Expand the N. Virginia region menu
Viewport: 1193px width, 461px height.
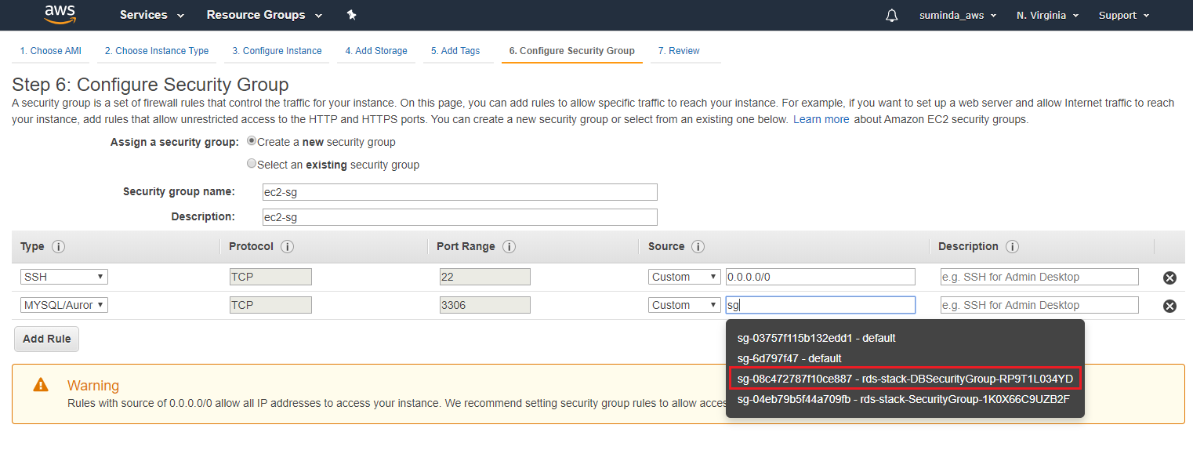tap(1047, 16)
